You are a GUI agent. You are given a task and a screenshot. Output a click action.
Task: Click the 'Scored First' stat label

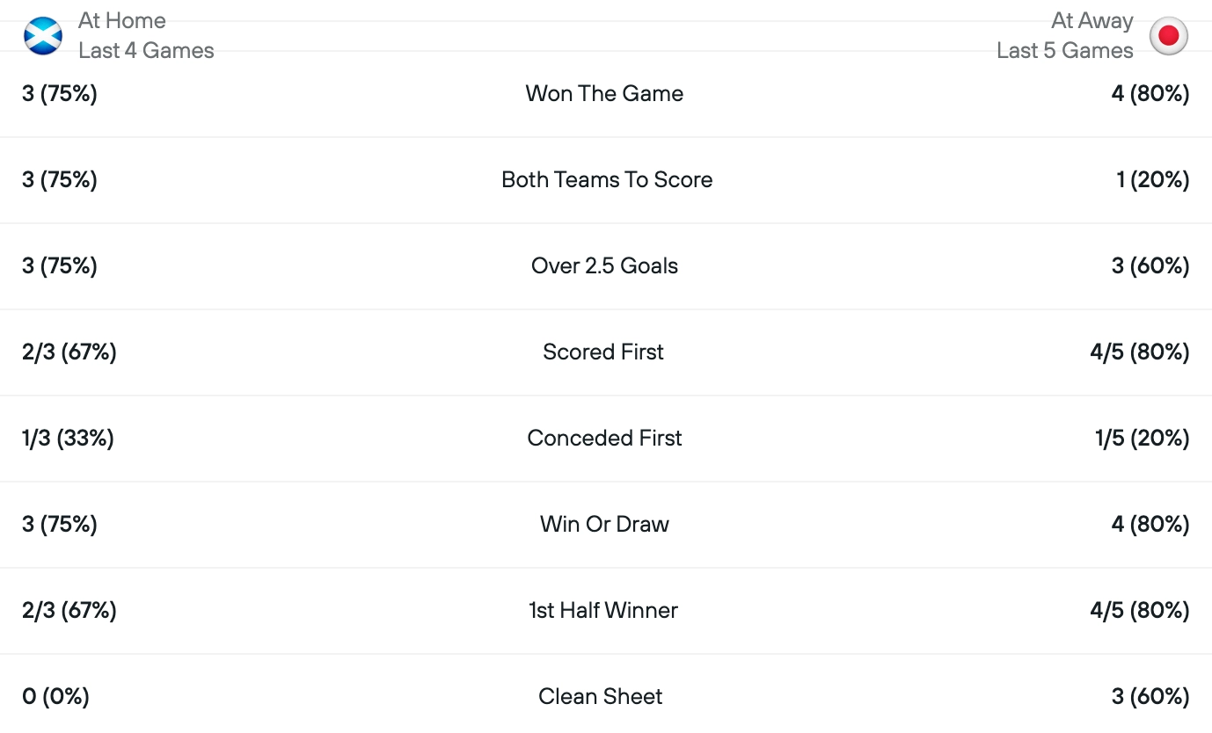tap(603, 352)
